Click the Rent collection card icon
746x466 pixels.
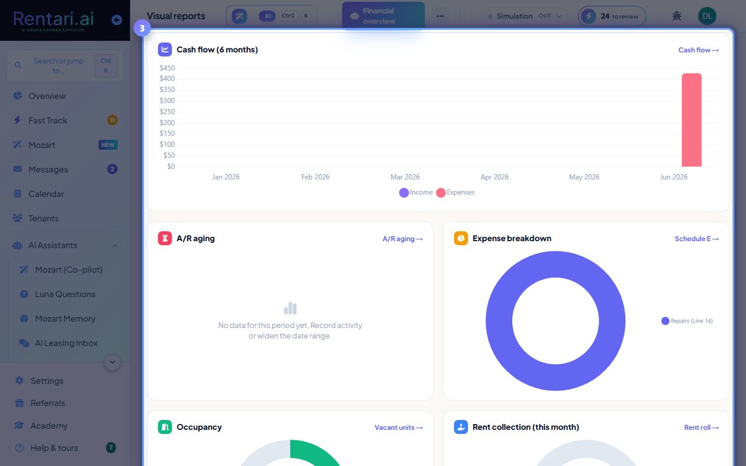point(461,427)
